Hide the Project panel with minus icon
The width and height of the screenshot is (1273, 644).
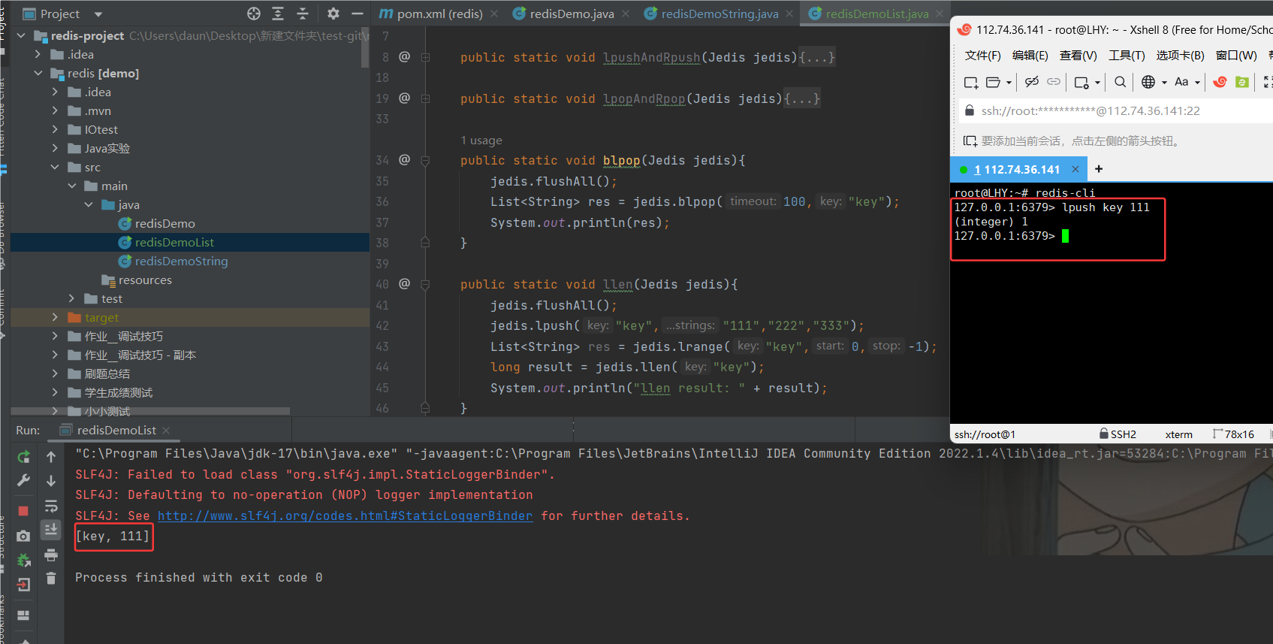(357, 14)
